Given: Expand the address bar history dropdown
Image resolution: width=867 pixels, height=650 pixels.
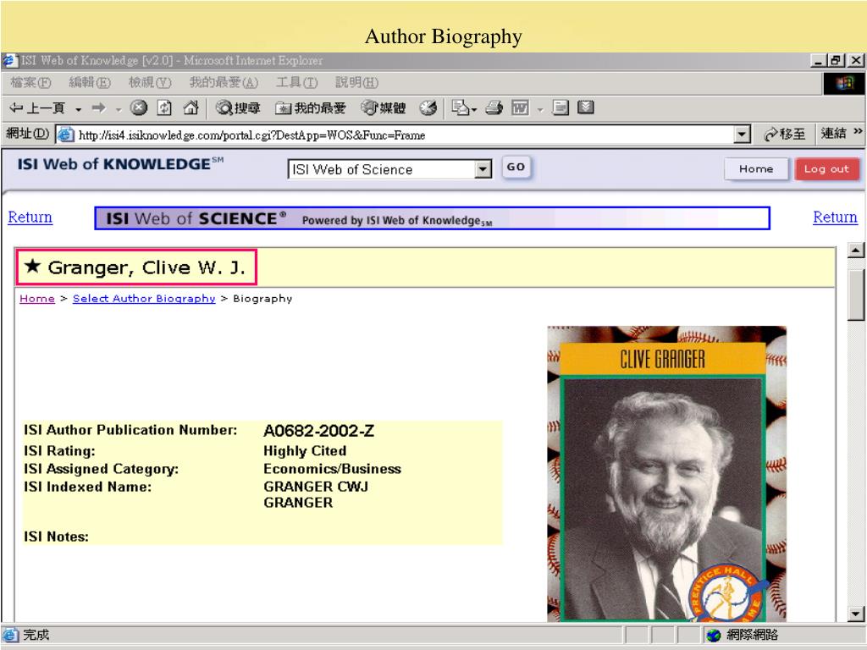Looking at the screenshot, I should point(742,135).
